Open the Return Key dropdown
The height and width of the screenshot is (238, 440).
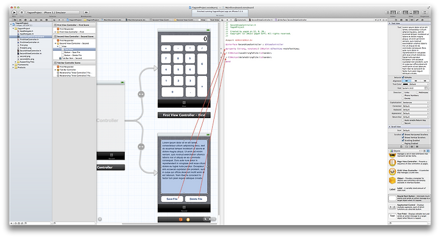point(416,117)
